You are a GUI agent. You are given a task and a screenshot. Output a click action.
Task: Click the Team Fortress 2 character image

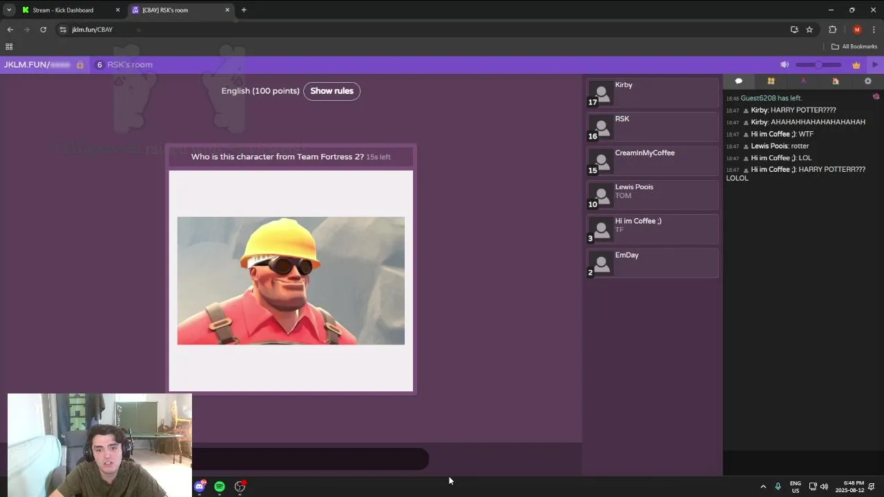291,281
